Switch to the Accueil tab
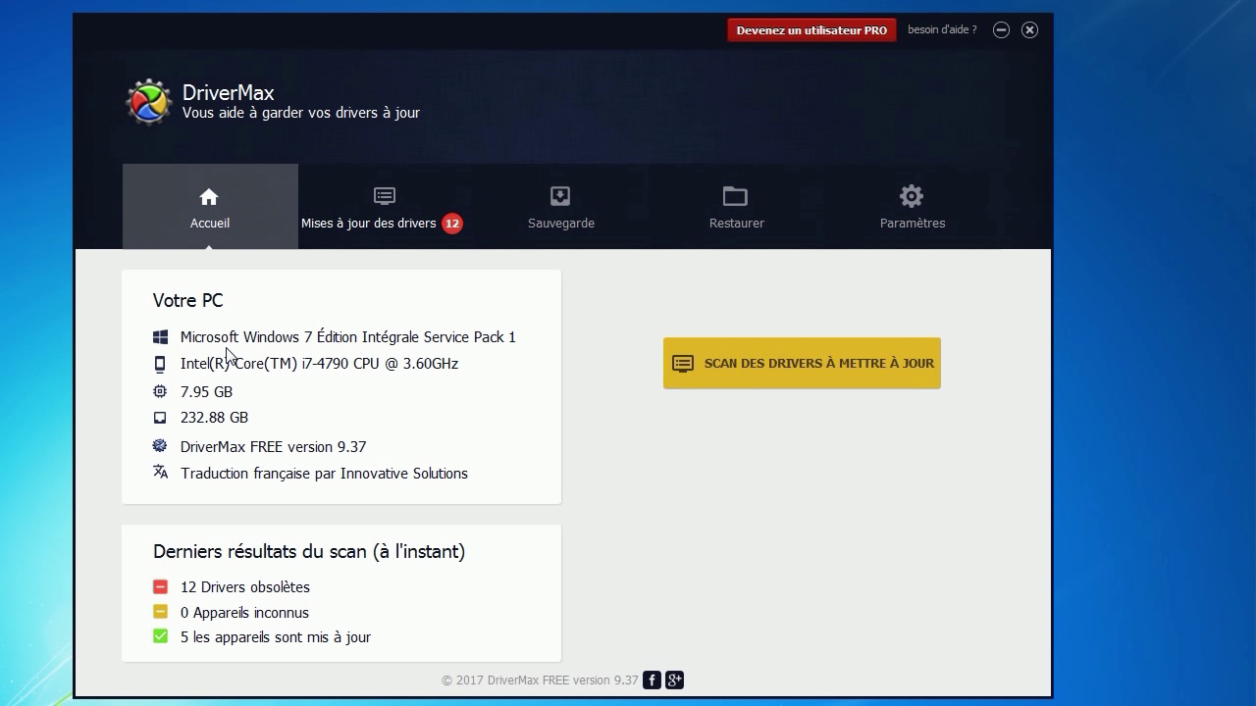 (x=210, y=207)
